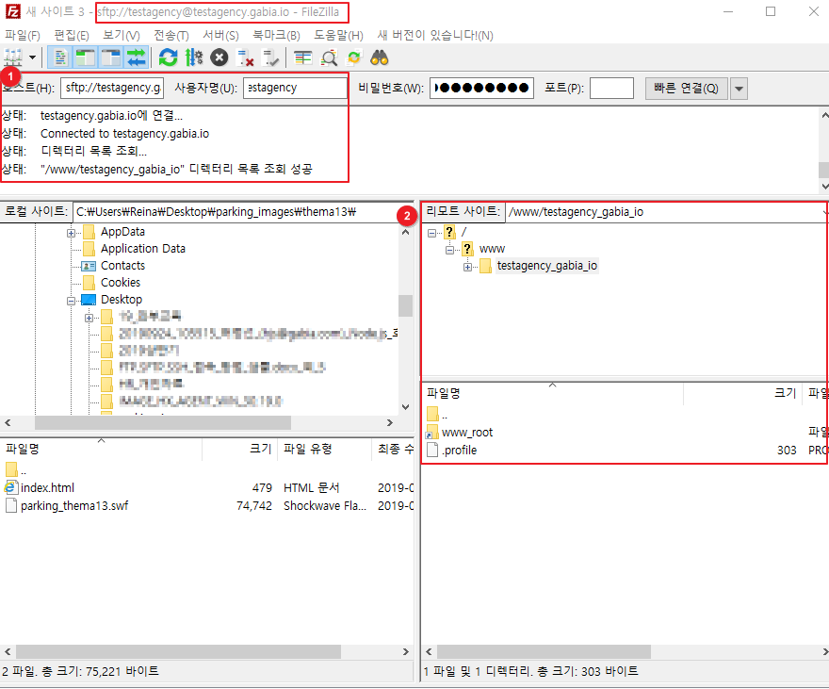Refresh the file and folder lists

168,57
